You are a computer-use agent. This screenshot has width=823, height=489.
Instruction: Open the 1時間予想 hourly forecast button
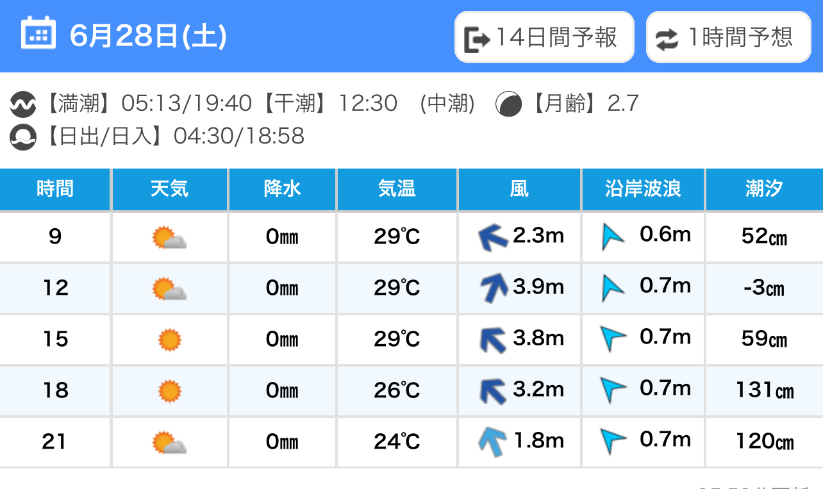(727, 37)
